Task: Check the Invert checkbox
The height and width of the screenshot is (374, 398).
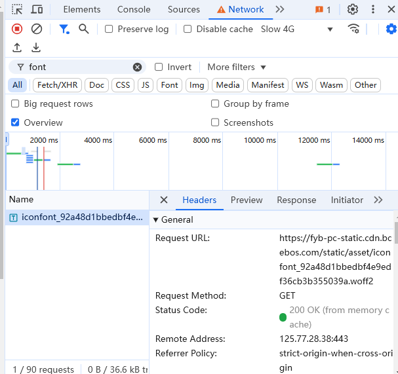Action: click(x=159, y=67)
